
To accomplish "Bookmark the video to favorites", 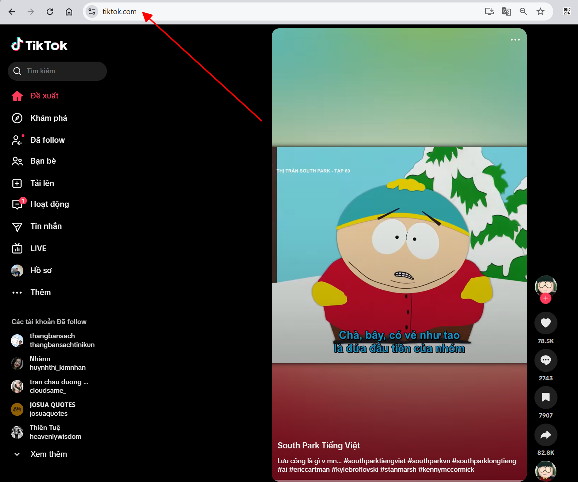I will click(545, 397).
